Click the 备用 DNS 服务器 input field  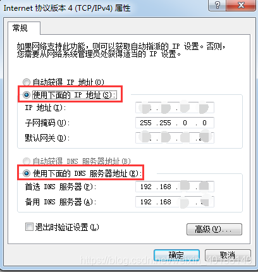click(175, 202)
